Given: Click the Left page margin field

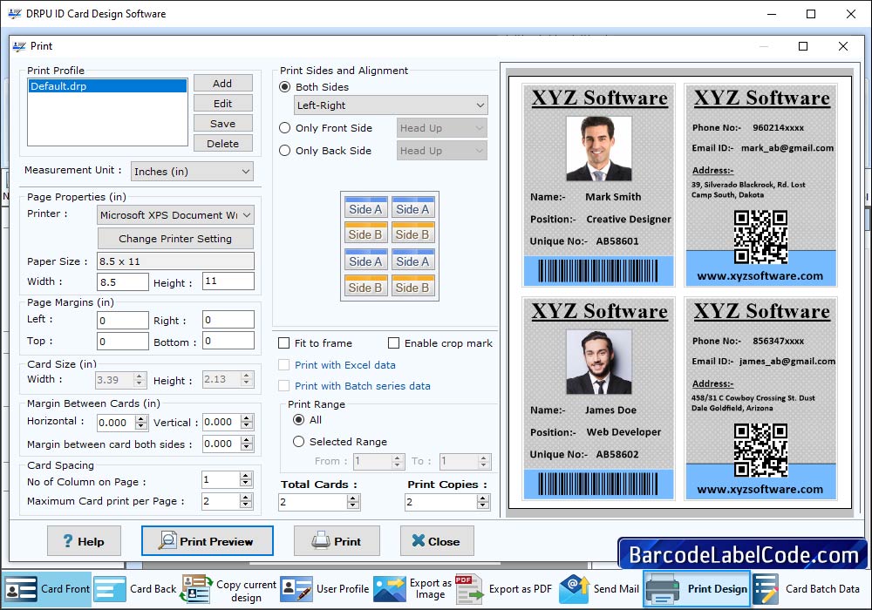Looking at the screenshot, I should pyautogui.click(x=123, y=320).
